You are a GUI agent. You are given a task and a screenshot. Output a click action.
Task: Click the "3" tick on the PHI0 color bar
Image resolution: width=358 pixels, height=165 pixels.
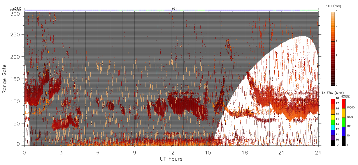[x=337, y=12]
